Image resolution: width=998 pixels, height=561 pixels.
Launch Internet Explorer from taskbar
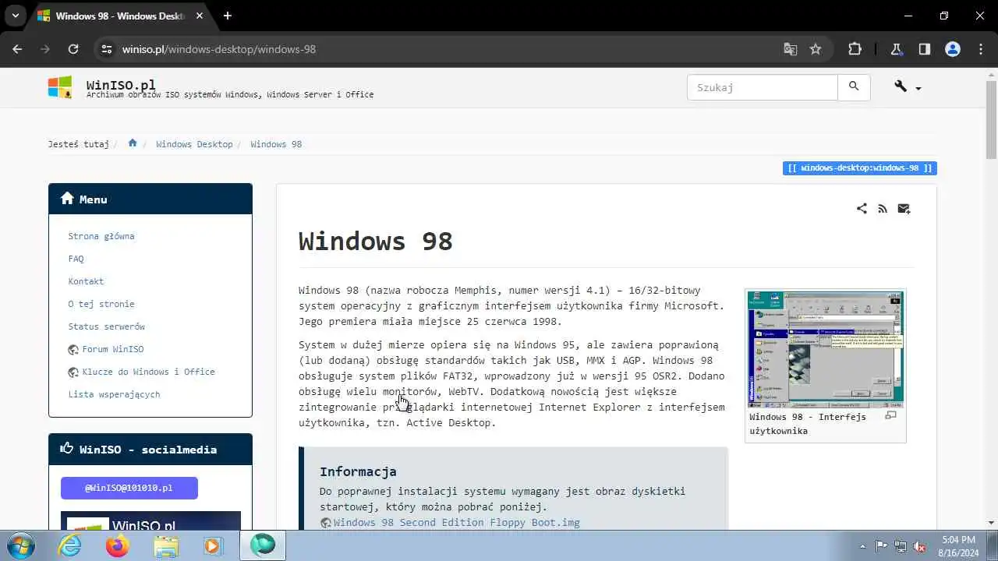coord(71,546)
